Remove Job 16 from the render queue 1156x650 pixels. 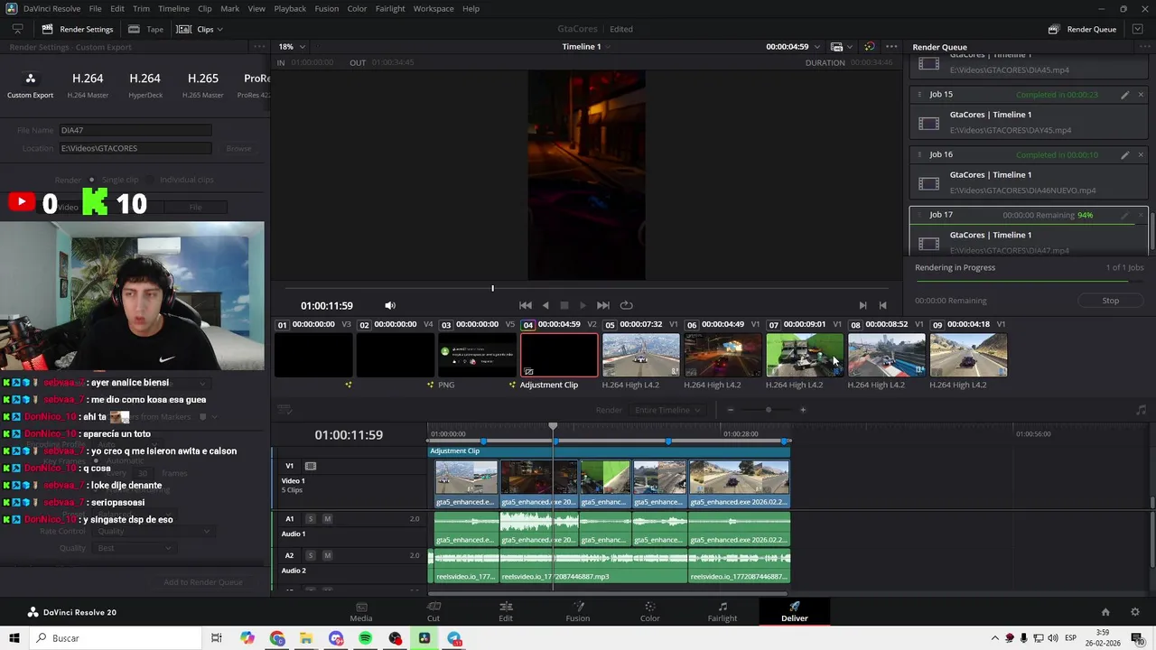1141,155
